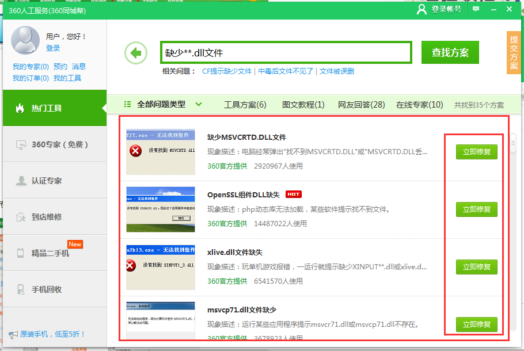The image size is (524, 351).
Task: Click the green list icon beside 全部问题类型
Action: pos(128,104)
